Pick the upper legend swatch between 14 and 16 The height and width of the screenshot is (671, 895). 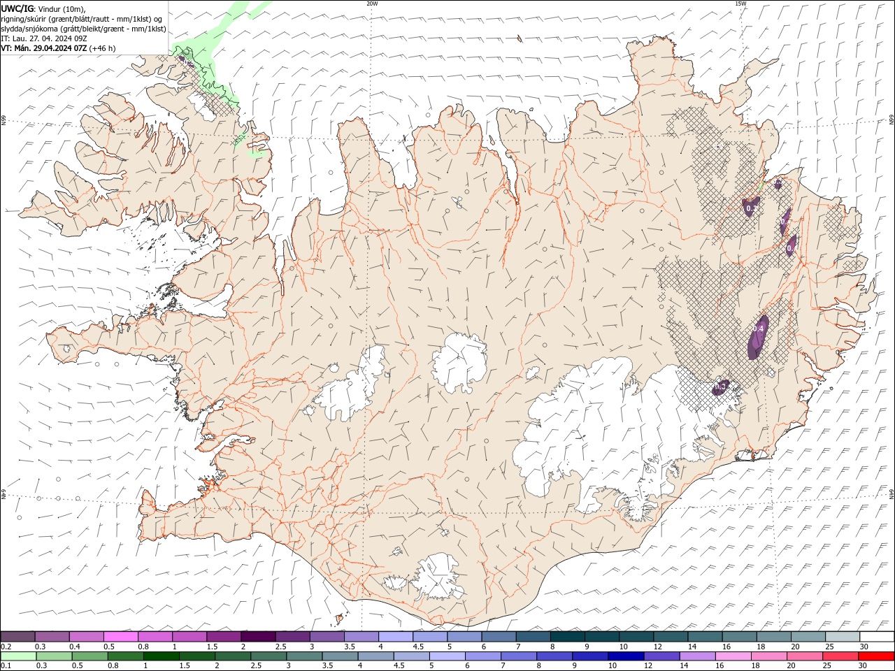point(706,636)
